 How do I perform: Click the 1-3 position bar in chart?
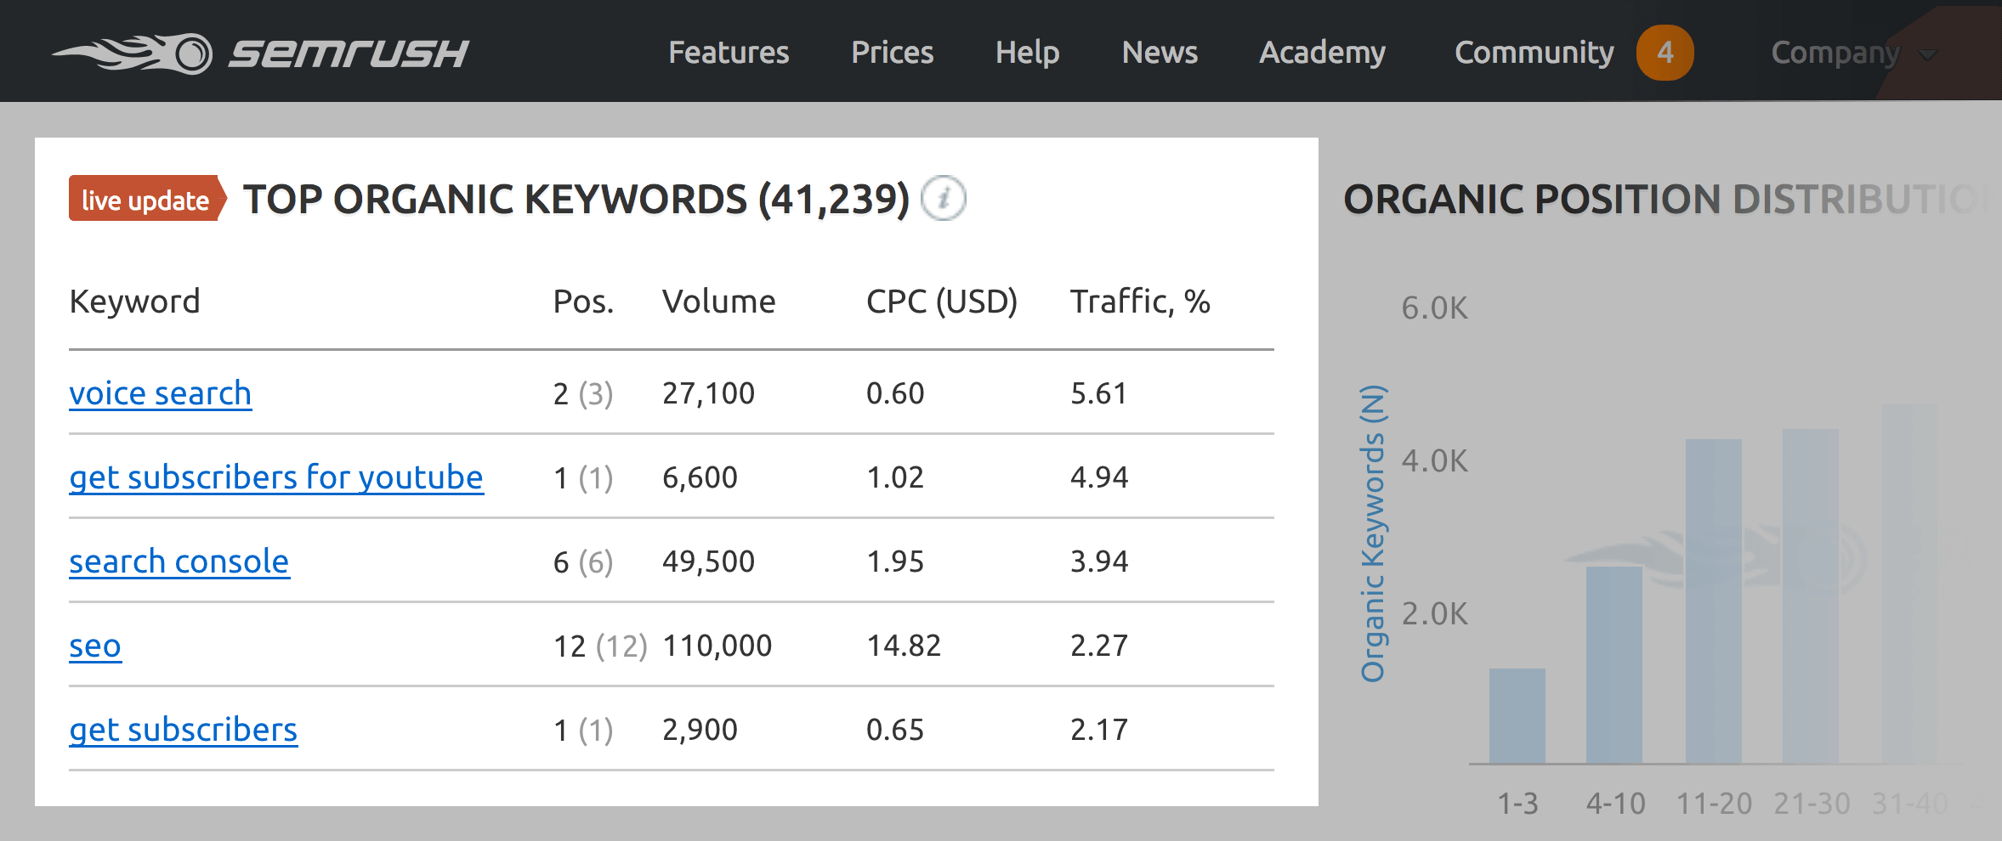pos(1517,716)
